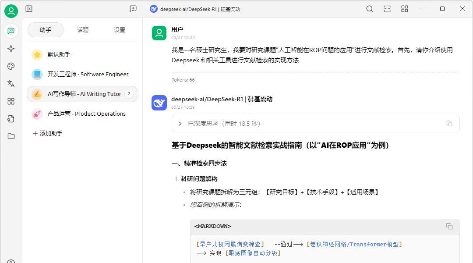Maximize the application window
The image size is (473, 263).
pyautogui.click(x=442, y=9)
